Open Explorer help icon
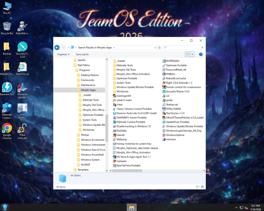The image size is (264, 211). click(201, 54)
